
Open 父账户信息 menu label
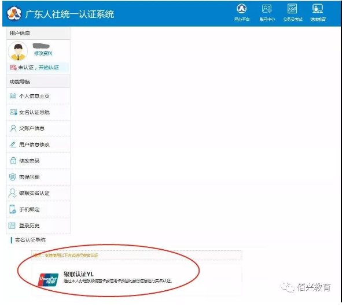click(x=32, y=128)
